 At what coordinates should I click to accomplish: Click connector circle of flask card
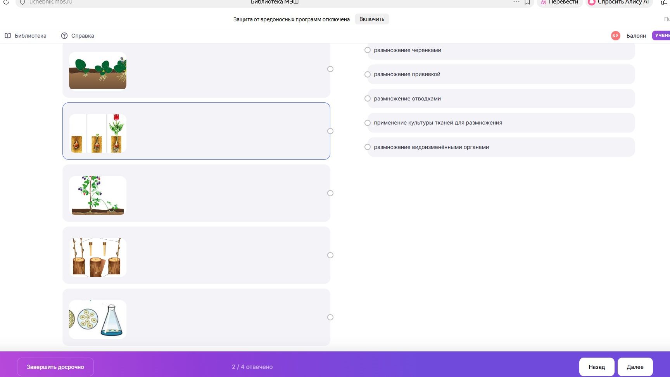tap(330, 317)
